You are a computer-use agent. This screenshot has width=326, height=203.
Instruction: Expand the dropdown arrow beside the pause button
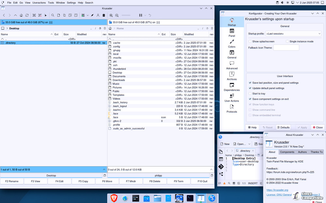[145, 15]
